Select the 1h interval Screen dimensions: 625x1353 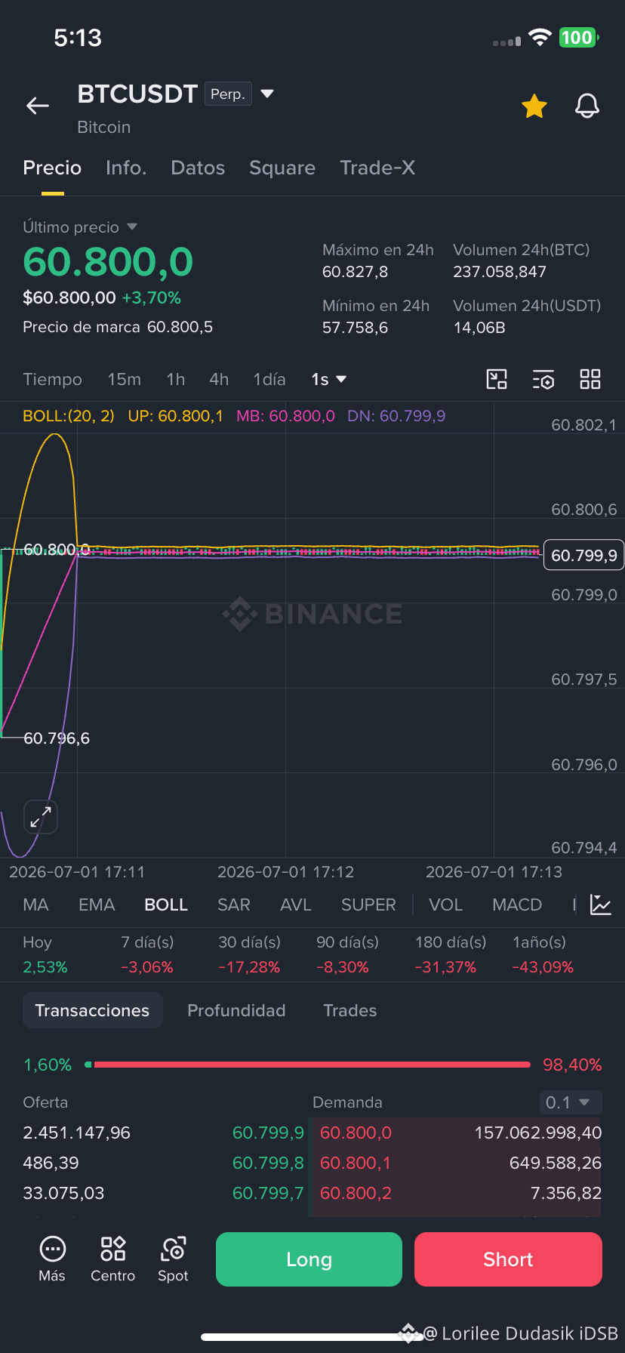[x=175, y=379]
